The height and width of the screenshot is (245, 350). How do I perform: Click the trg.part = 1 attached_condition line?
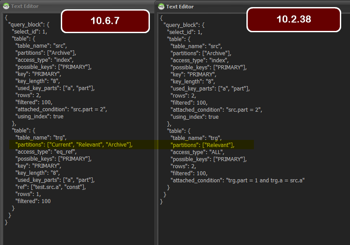(238, 181)
